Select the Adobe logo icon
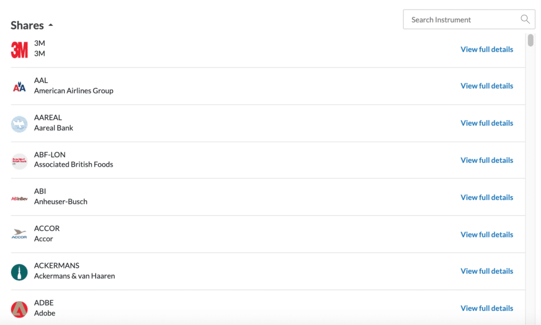This screenshot has height=325, width=541. click(x=20, y=310)
